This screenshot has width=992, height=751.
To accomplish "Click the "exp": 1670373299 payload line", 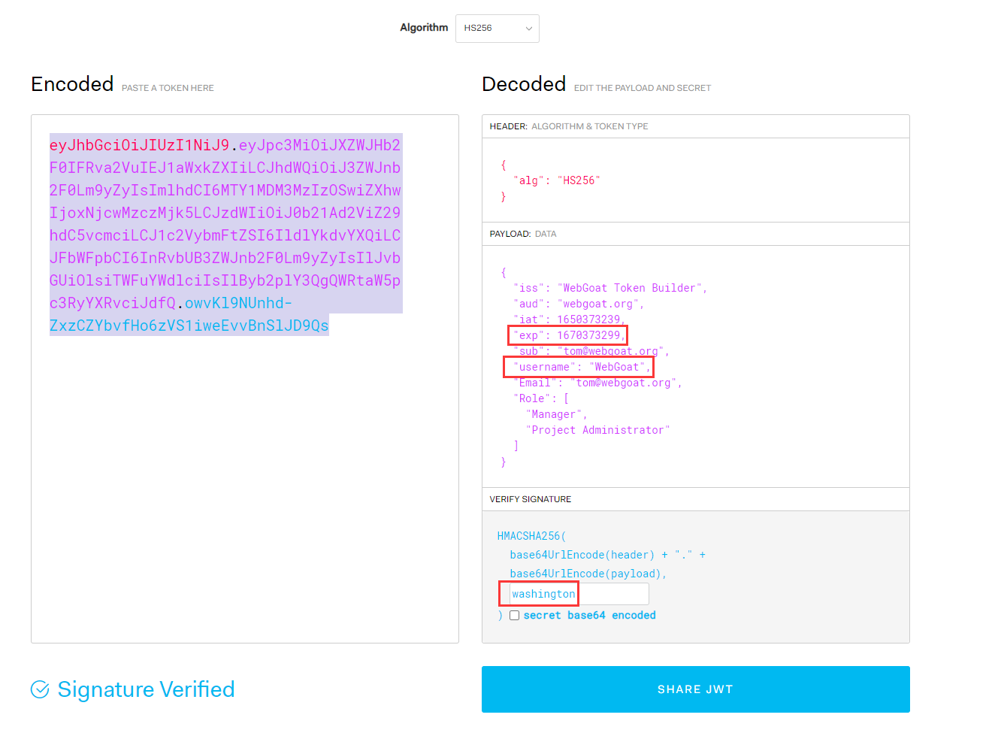I will (x=570, y=335).
